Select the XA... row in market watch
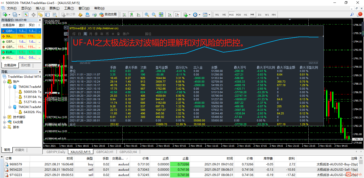The height and width of the screenshot is (178, 364). coord(21,36)
